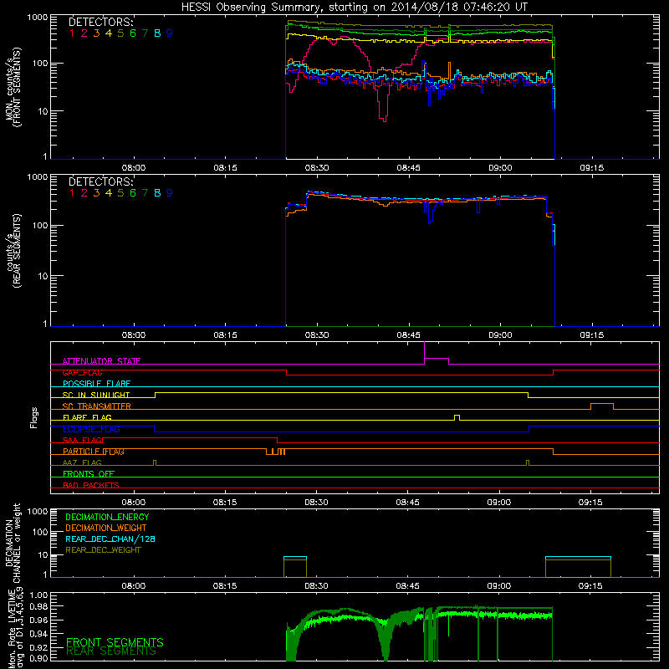This screenshot has height=669, width=669.
Task: Click DETECTORS: label in front segments plot
Action: click(x=101, y=23)
